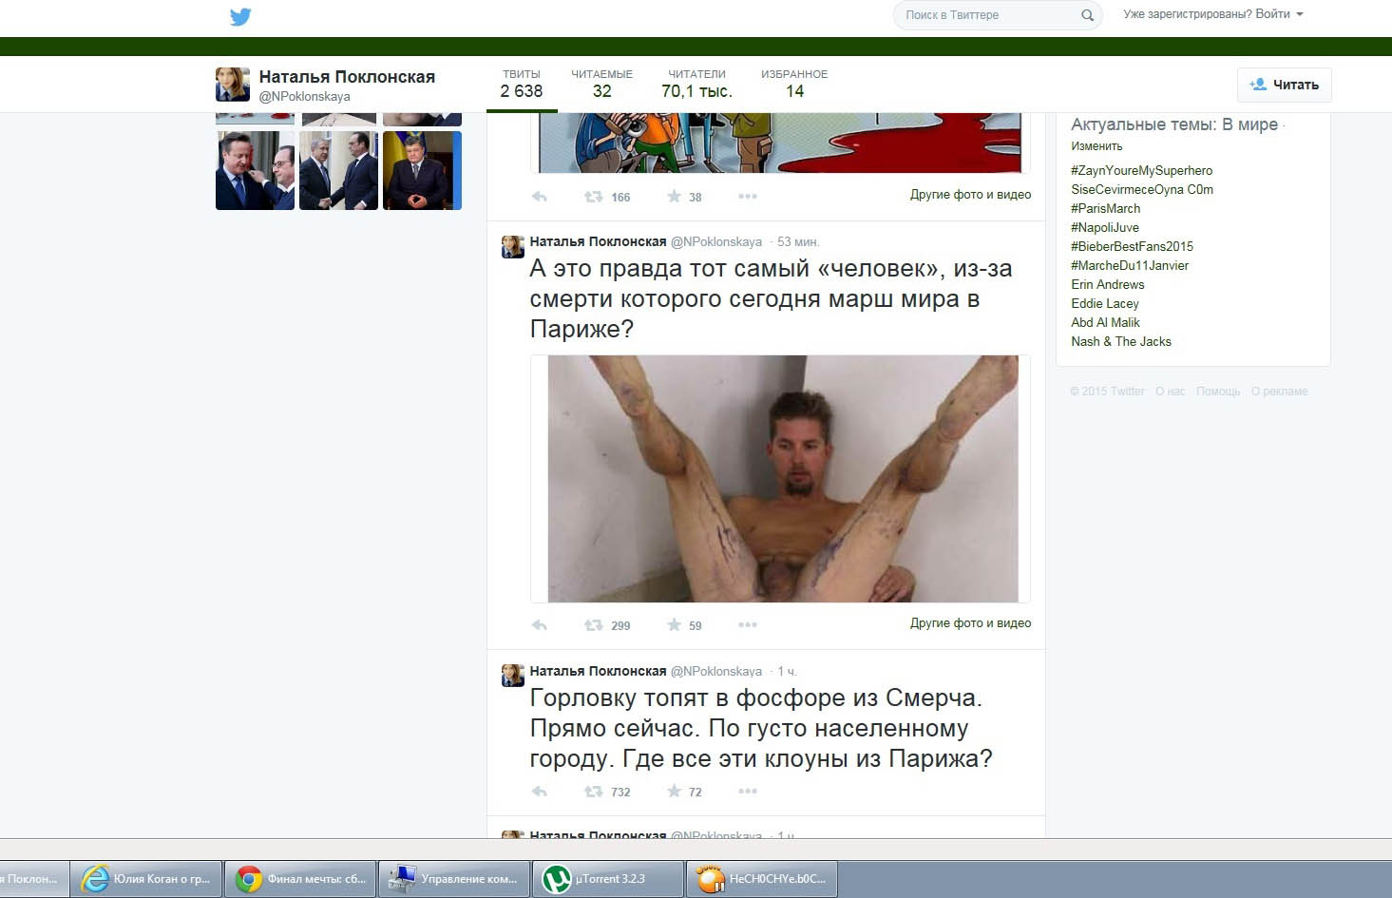The width and height of the screenshot is (1392, 898).
Task: Open Abd Al Malik trend
Action: pos(1105,323)
